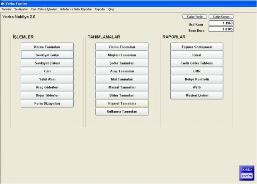Open Sevkiyat Girişi
Viewport: 257px width, 184px height.
[x=47, y=55]
